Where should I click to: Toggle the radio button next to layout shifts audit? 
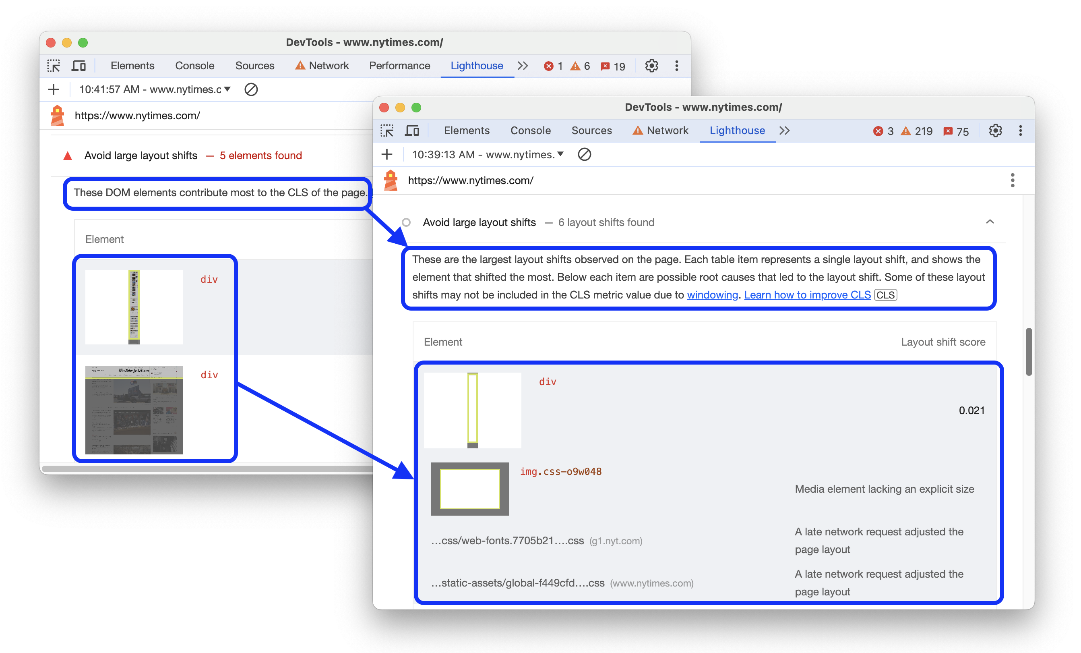(405, 222)
